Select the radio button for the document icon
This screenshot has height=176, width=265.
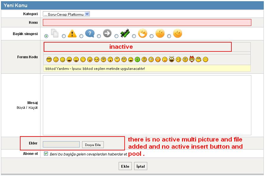tap(46, 36)
